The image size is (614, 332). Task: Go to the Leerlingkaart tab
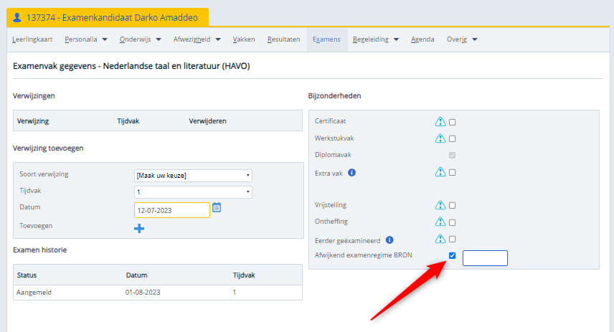tap(32, 39)
